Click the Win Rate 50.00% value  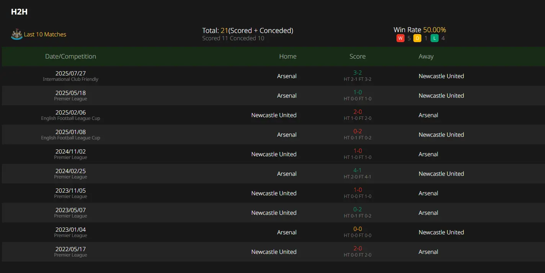[434, 30]
